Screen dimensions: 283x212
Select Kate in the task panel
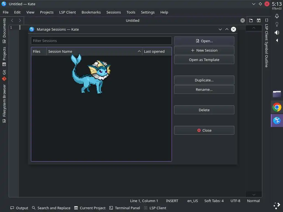click(277, 121)
